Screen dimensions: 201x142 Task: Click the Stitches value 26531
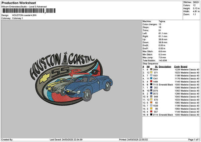[196, 2]
